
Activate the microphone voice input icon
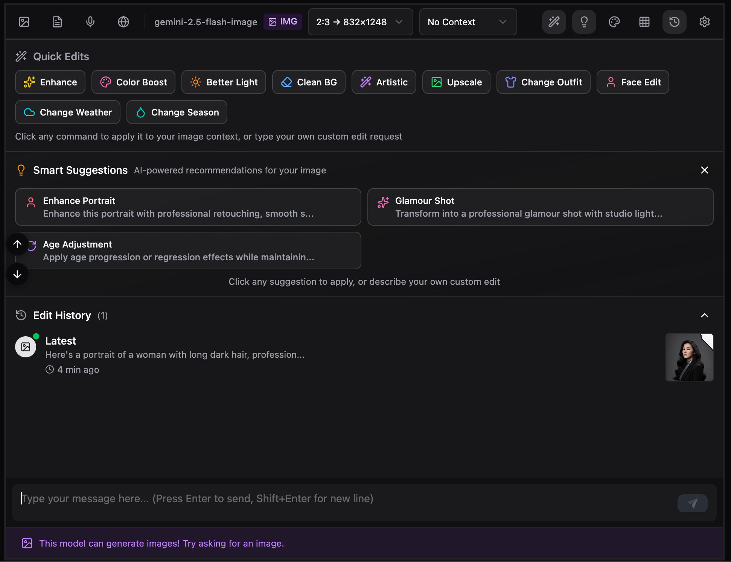point(90,22)
